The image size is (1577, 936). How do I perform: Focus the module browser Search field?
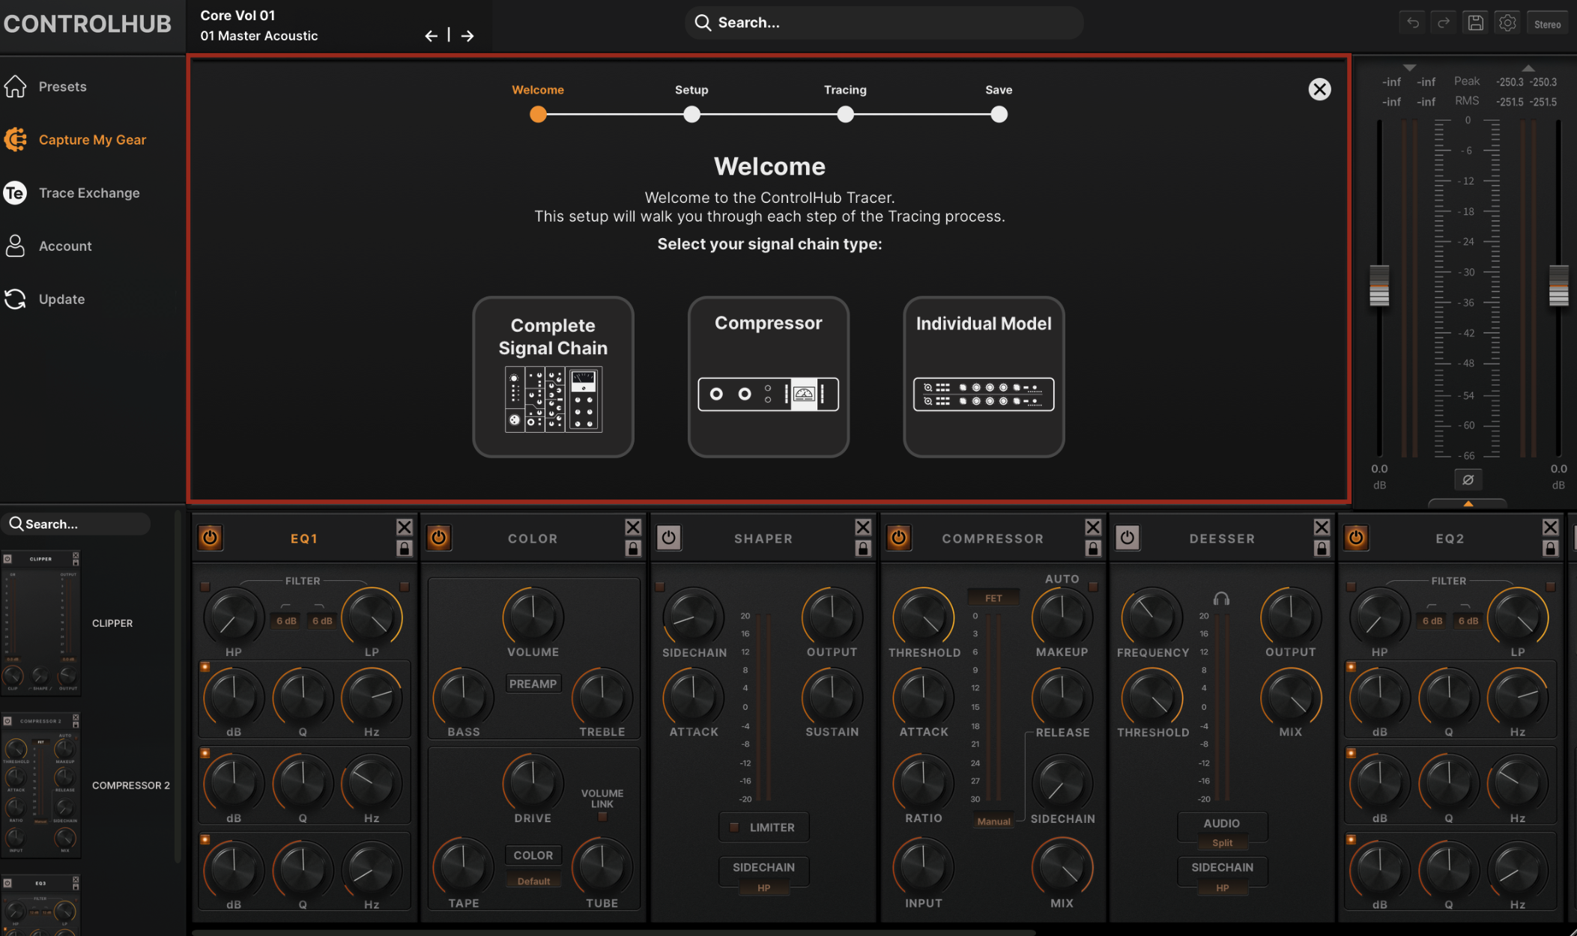click(75, 524)
